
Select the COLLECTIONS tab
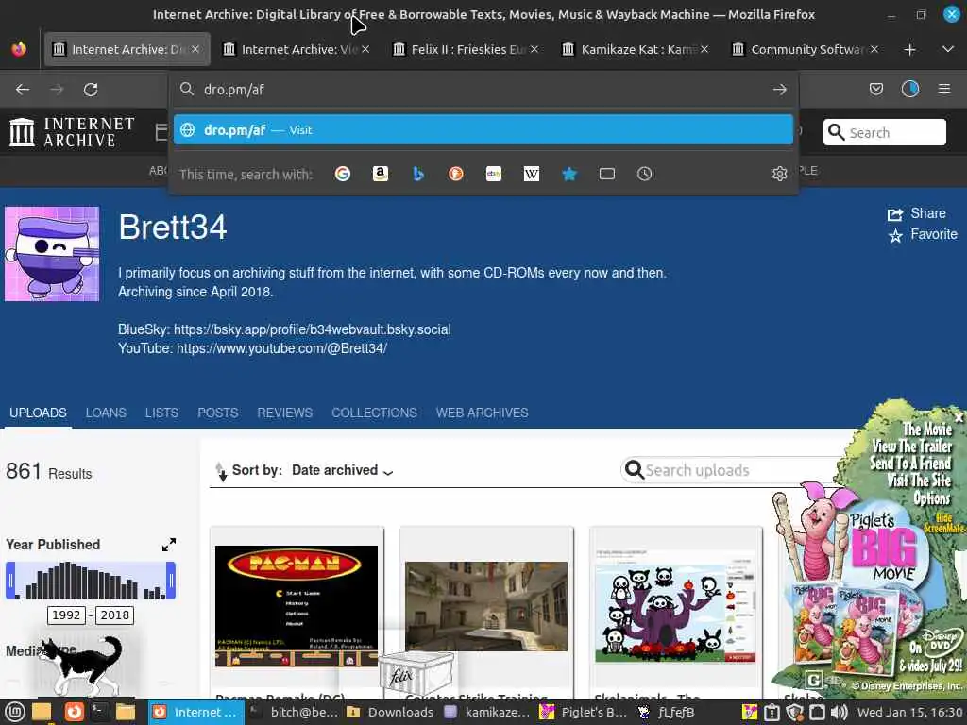tap(374, 413)
